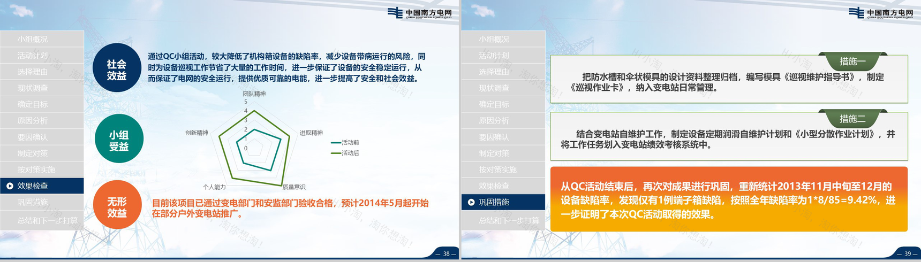Open 现状调查 in slide 38 sidebar

click(x=42, y=88)
